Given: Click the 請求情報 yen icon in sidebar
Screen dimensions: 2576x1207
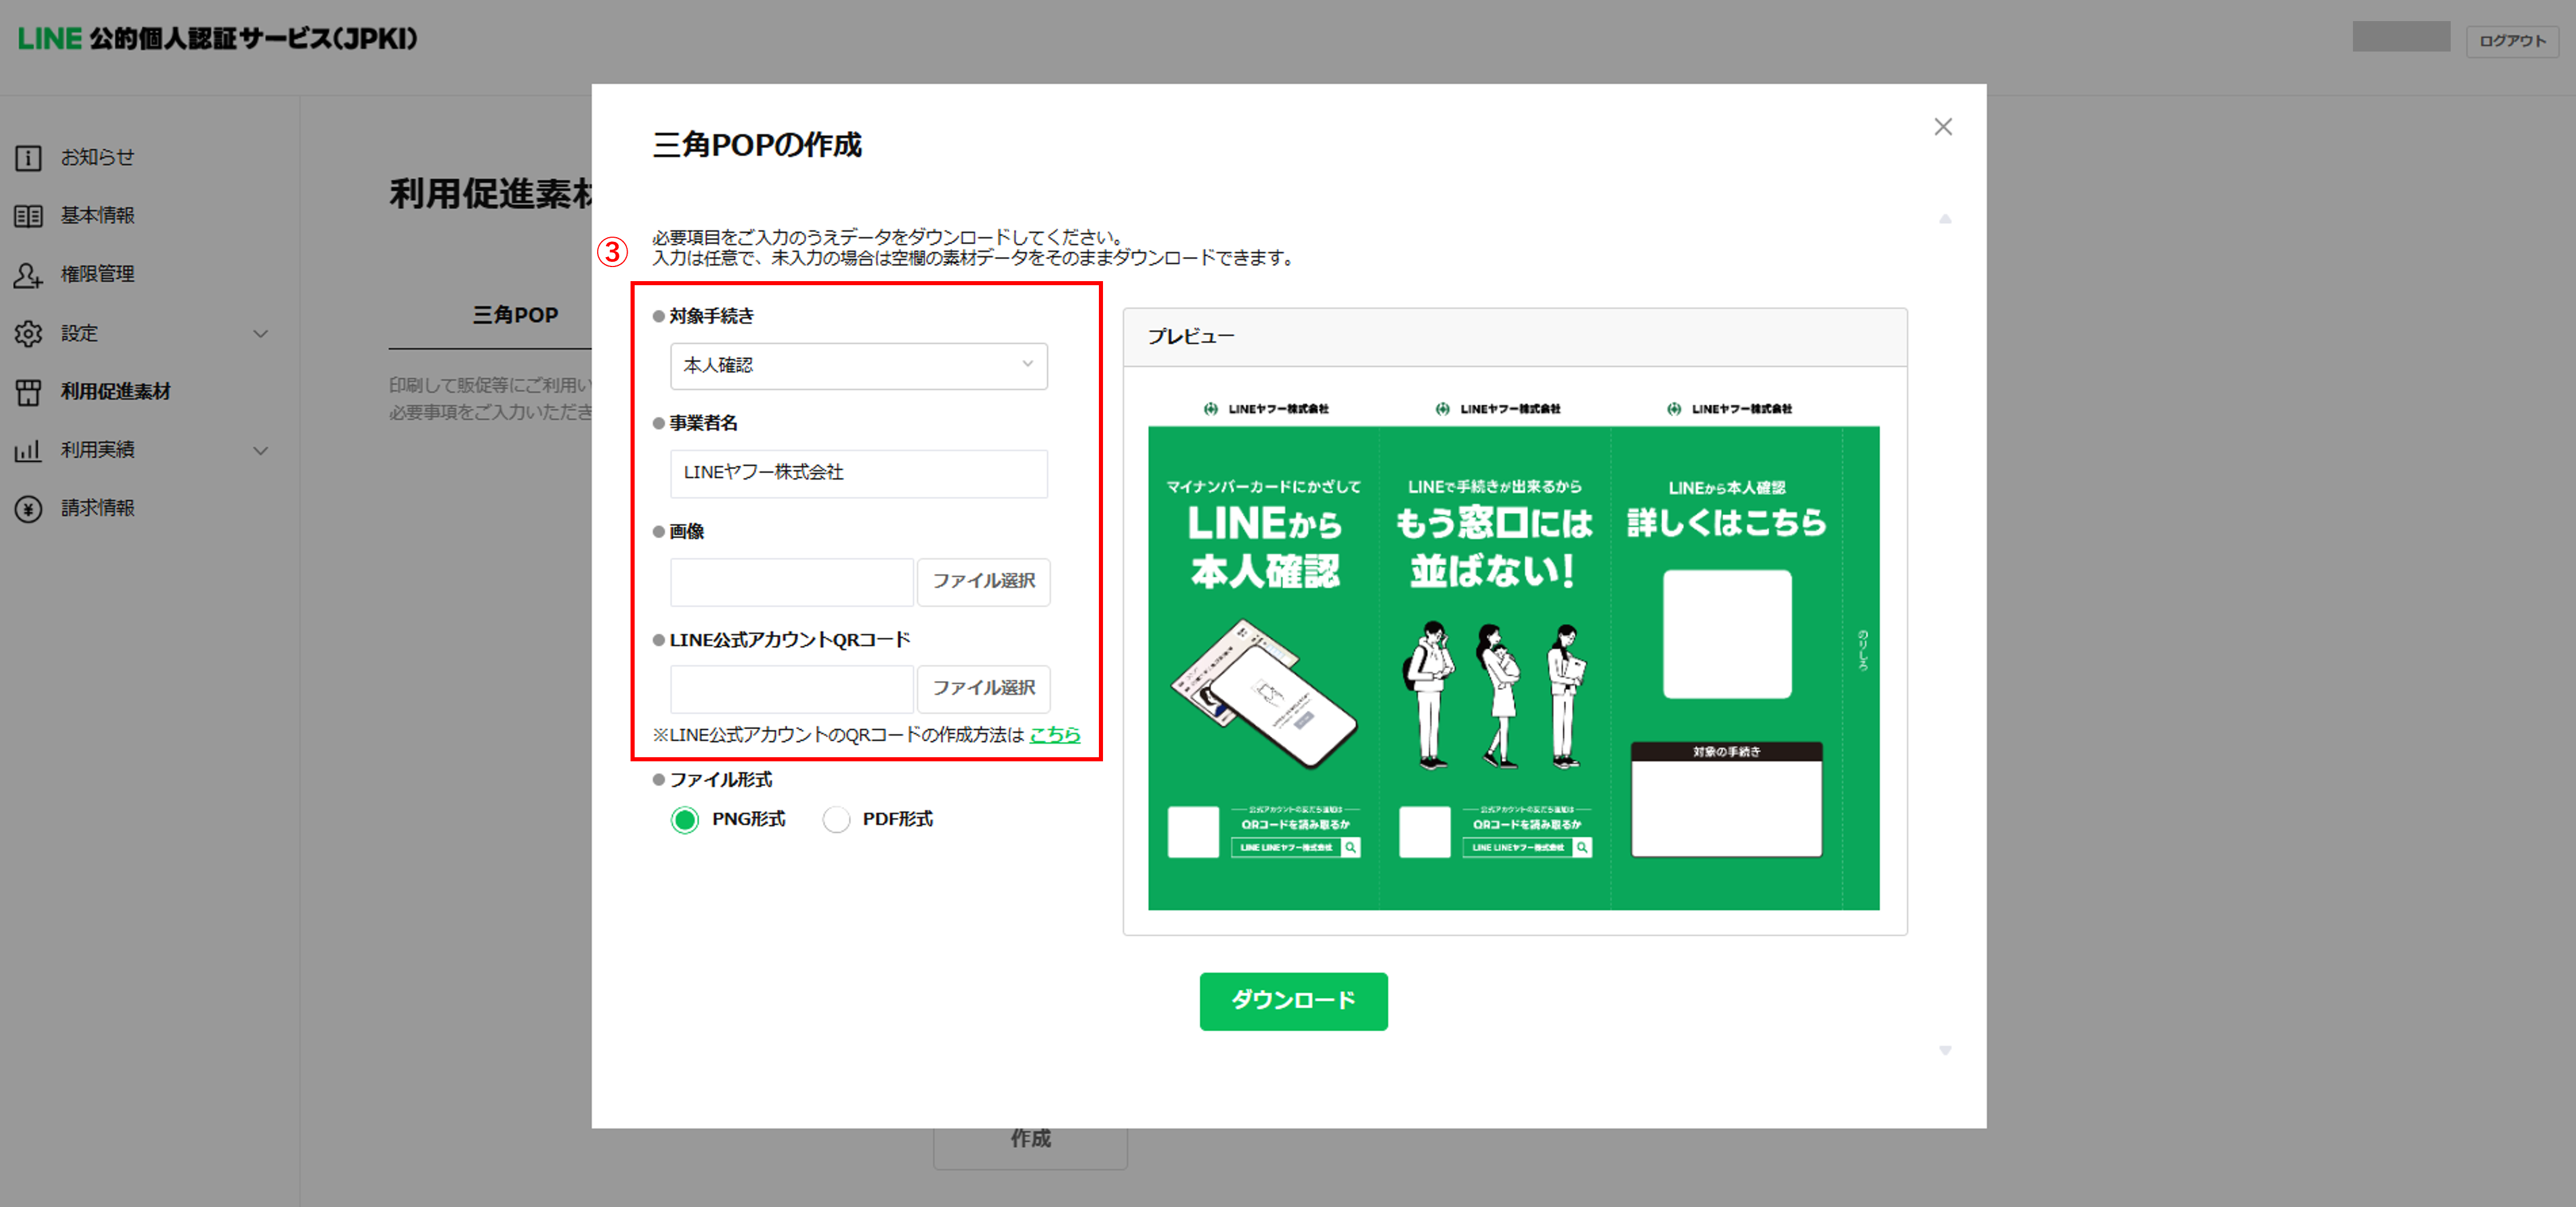Looking at the screenshot, I should [x=28, y=509].
